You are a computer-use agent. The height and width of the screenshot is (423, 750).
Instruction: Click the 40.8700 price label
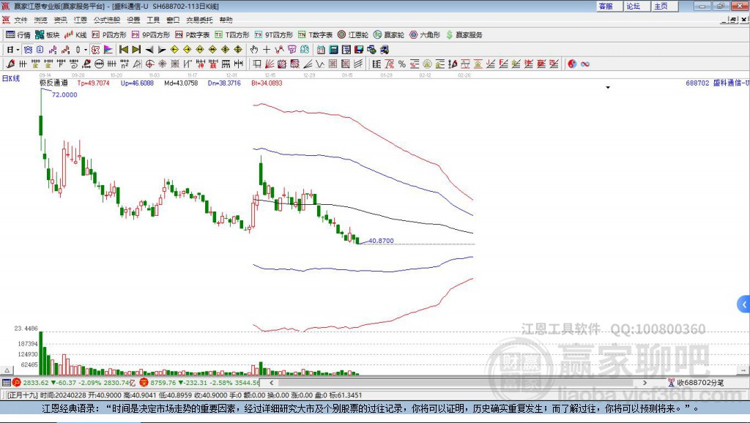(x=381, y=241)
